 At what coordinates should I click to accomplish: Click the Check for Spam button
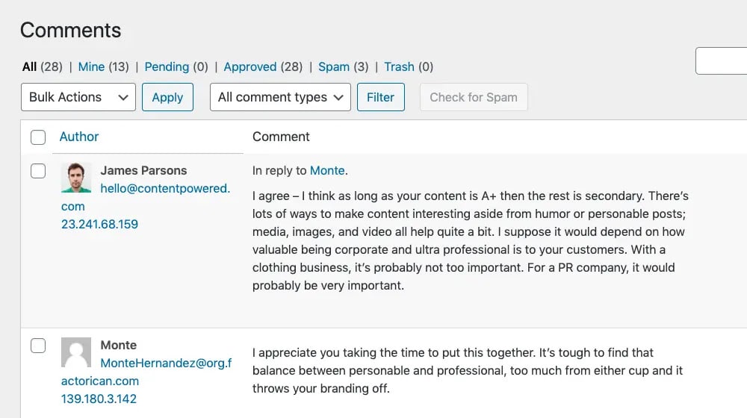coord(474,97)
